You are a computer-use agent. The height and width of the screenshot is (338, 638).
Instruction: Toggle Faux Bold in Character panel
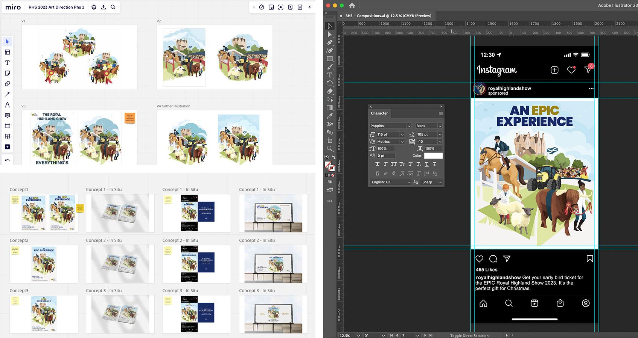(378, 164)
